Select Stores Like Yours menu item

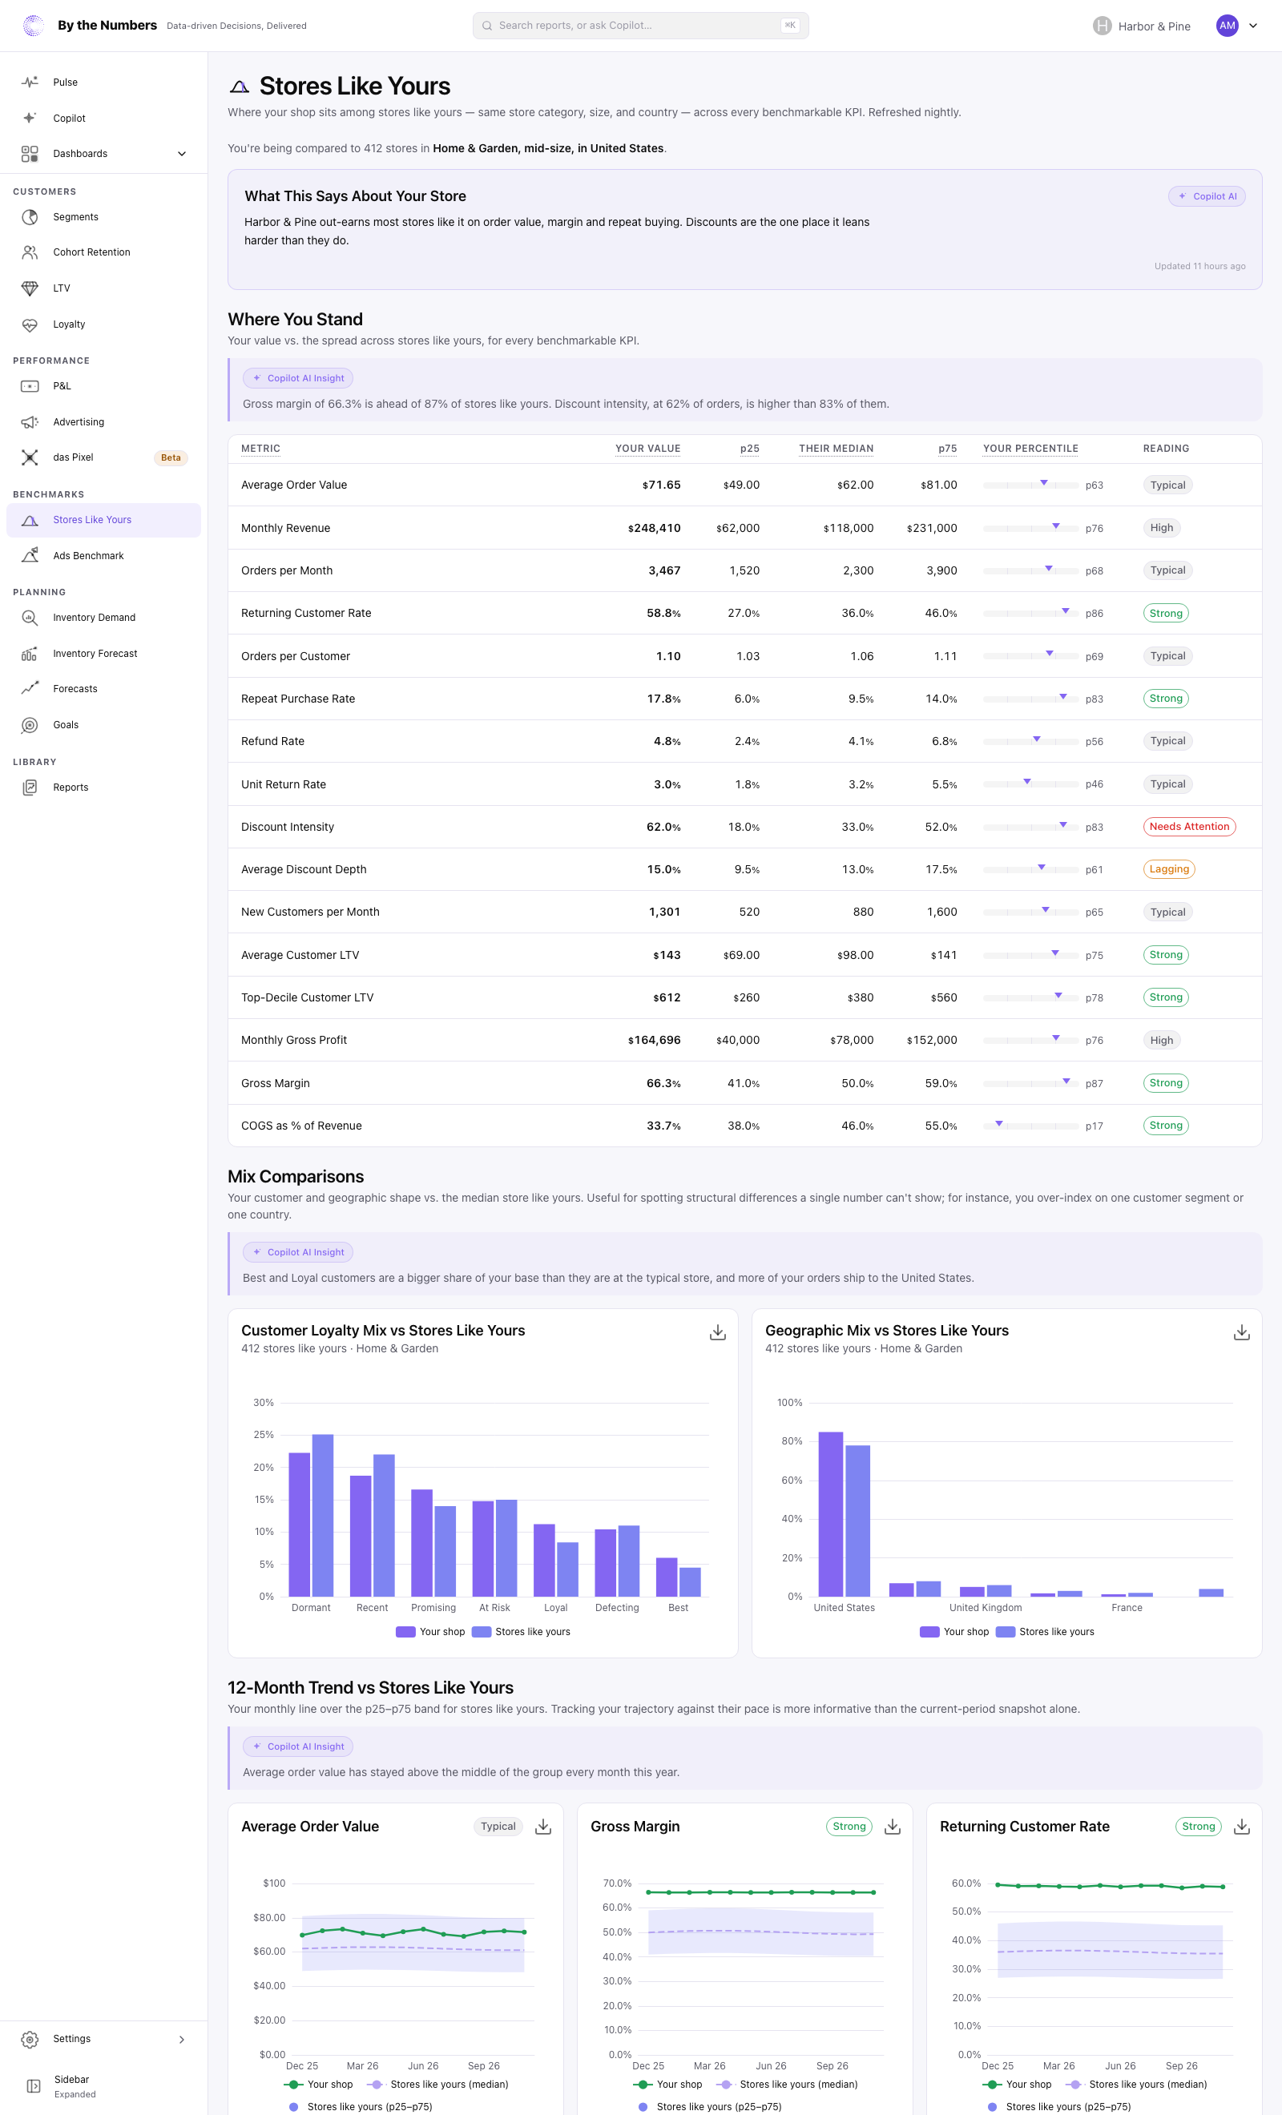point(104,520)
